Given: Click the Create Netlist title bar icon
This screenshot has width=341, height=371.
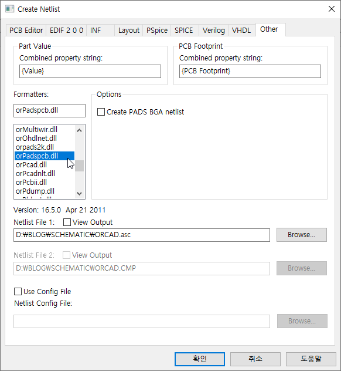Looking at the screenshot, I should click(x=10, y=9).
